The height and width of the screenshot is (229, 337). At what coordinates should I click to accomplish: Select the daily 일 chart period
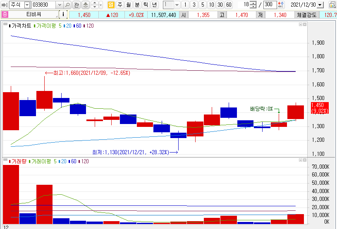[111, 5]
